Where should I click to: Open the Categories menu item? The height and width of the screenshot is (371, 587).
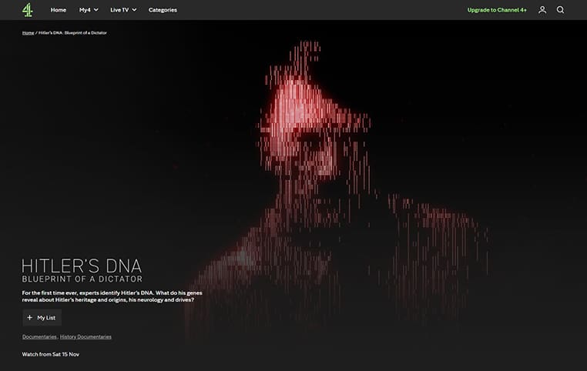pos(163,10)
